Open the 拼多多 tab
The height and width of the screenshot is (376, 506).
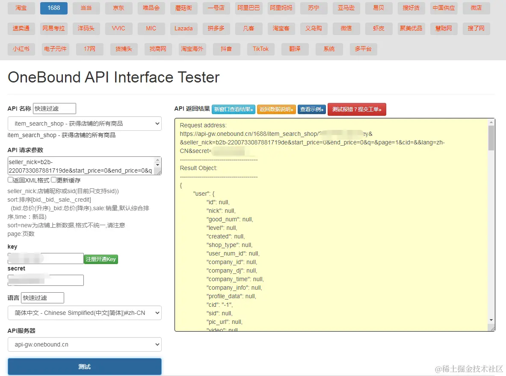(x=216, y=28)
